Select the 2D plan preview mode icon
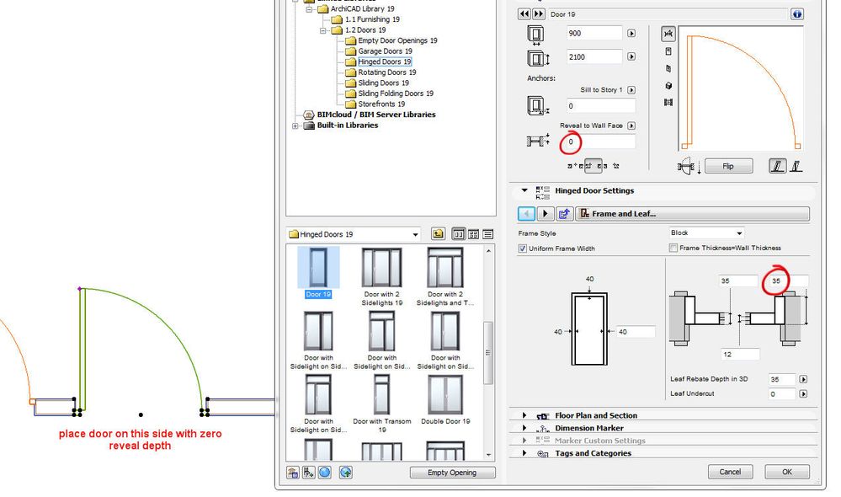 click(668, 34)
